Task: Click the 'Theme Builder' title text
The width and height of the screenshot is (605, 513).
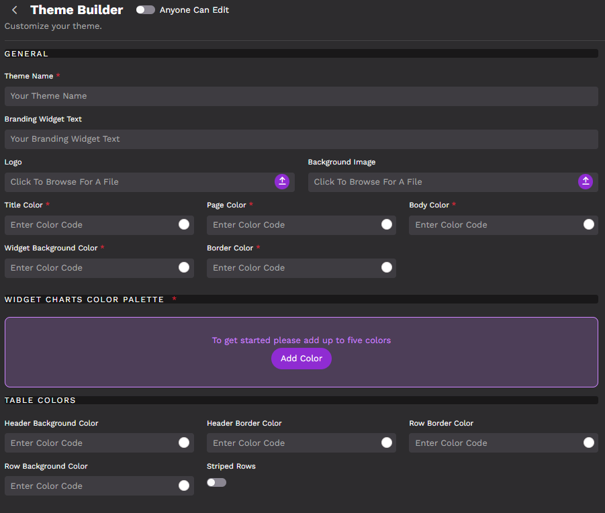Action: pos(77,10)
